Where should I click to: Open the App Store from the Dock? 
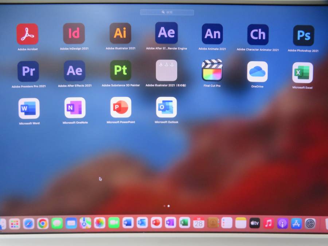point(296,224)
